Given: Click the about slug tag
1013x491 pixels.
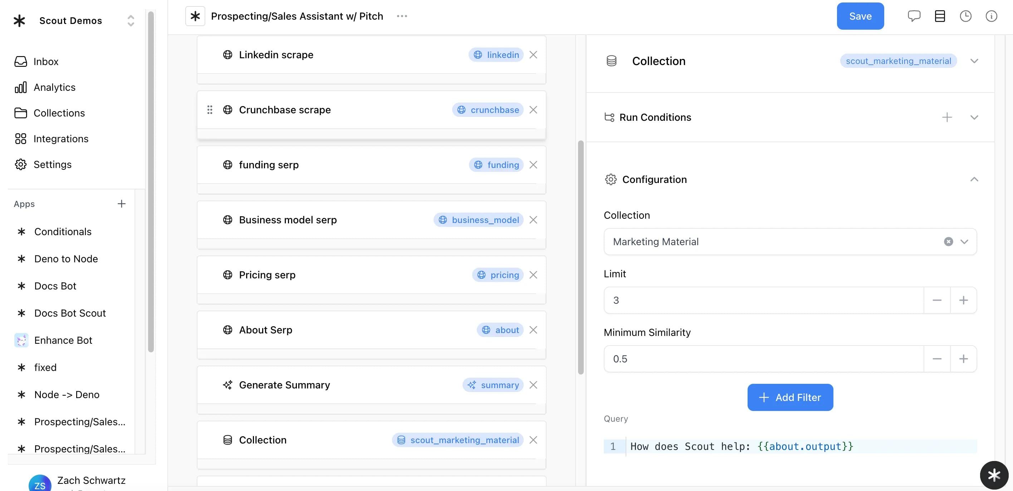Looking at the screenshot, I should tap(500, 329).
